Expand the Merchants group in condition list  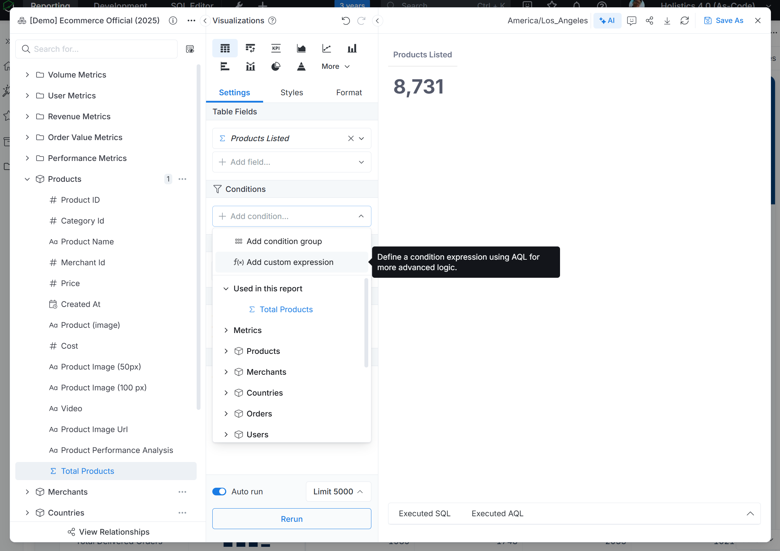226,372
